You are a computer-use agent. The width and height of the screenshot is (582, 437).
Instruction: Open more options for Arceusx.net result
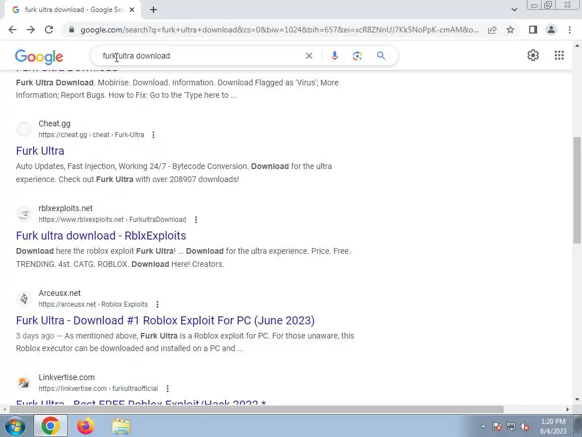coord(157,304)
